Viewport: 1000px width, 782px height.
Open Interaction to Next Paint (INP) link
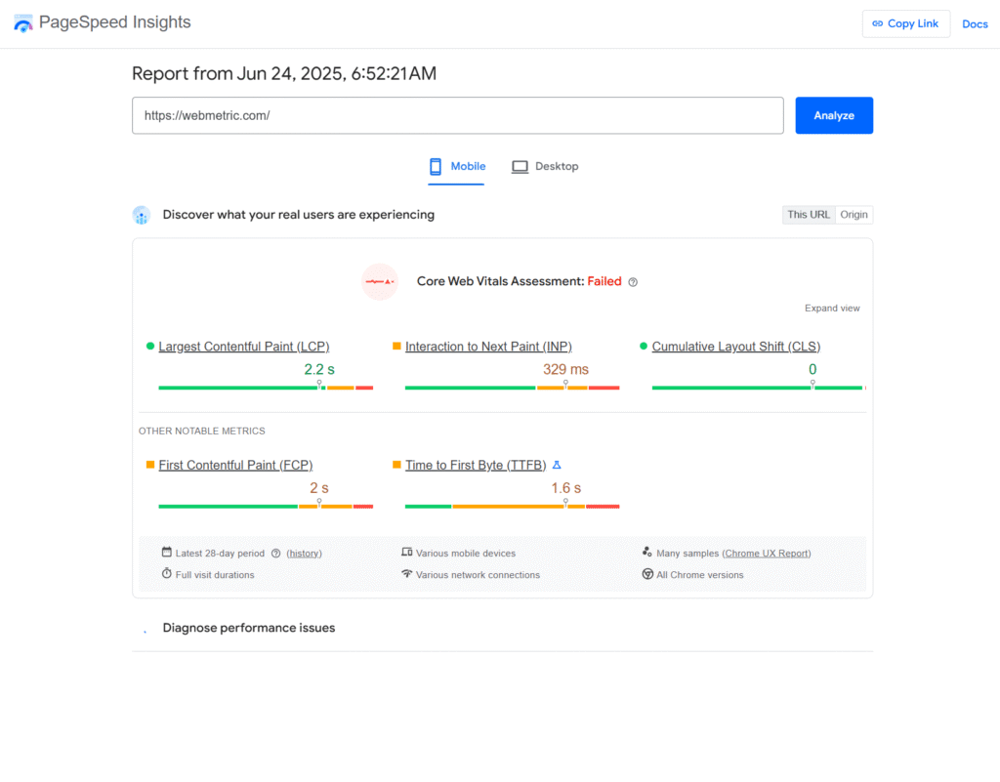click(488, 346)
